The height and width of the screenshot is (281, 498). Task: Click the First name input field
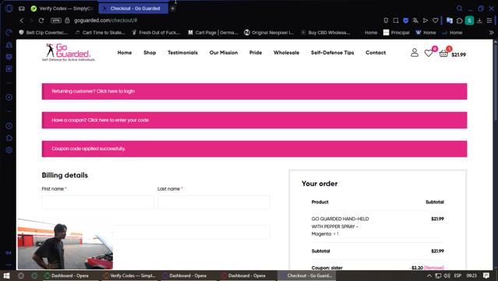click(x=97, y=202)
